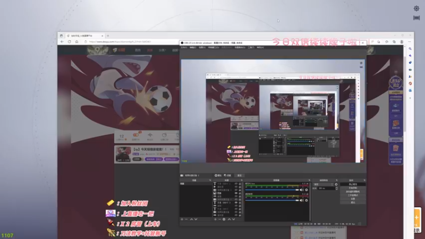The image size is (425, 239).
Task: Open a new tab in Edge
Action: 108,36
